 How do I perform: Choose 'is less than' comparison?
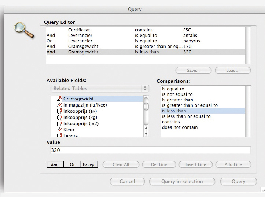203,111
